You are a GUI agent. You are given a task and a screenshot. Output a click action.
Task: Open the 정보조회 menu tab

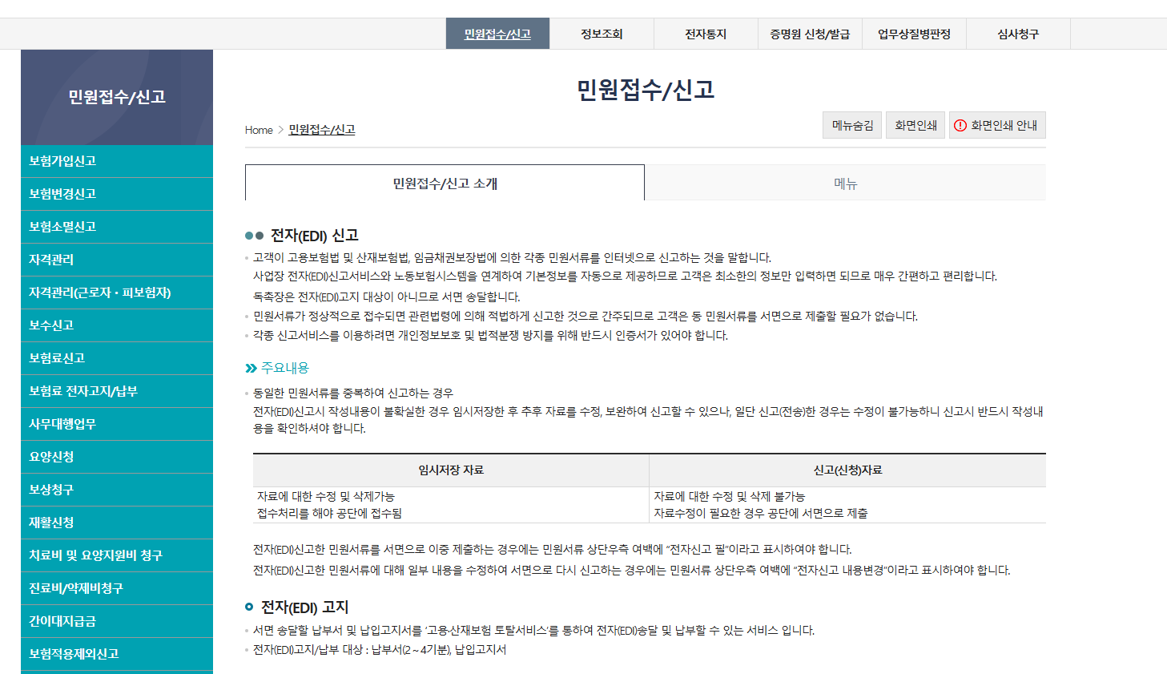603,33
